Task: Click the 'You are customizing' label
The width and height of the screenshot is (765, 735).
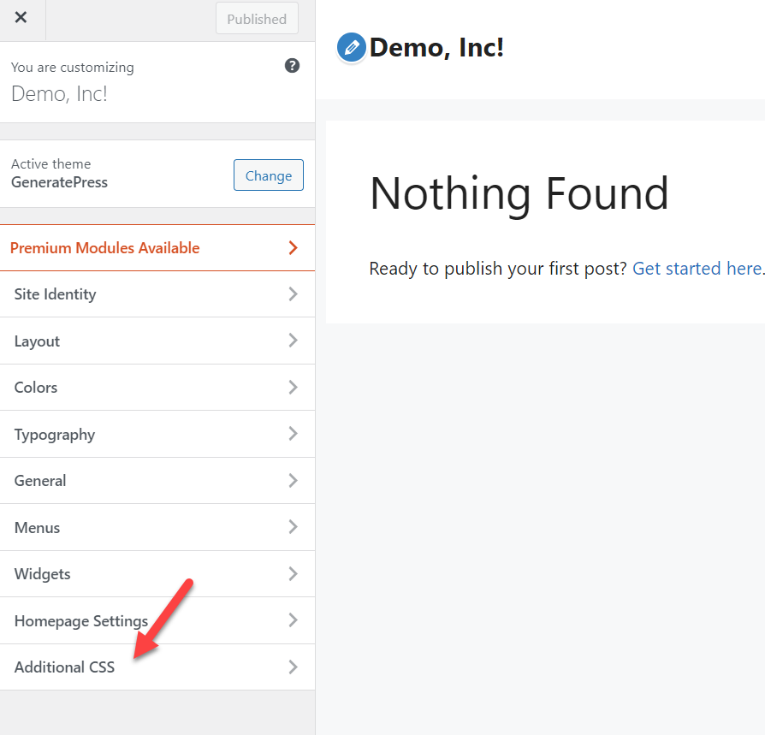Action: (73, 68)
